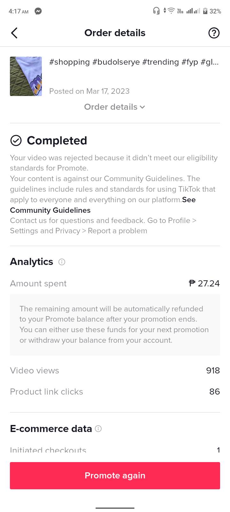Tap the hashtag caption starting with #shopping
This screenshot has width=230, height=512.
(x=134, y=62)
